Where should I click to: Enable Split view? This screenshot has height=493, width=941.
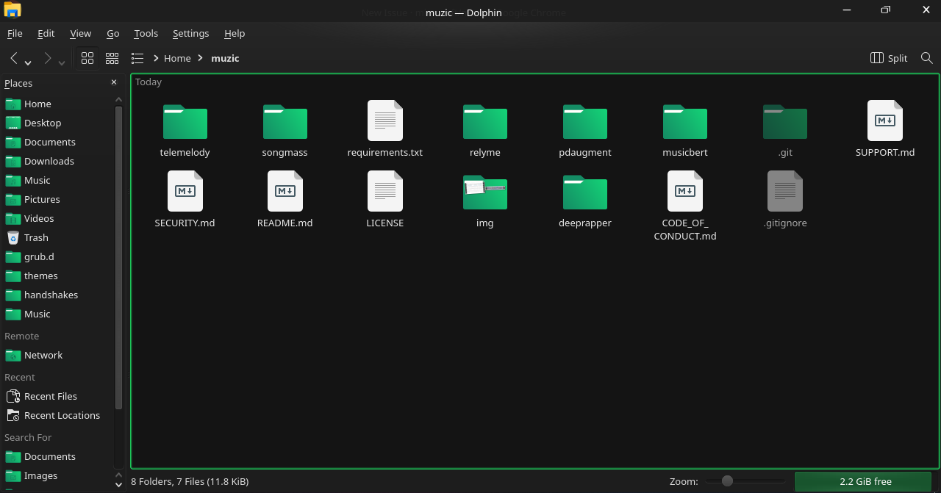pos(889,58)
